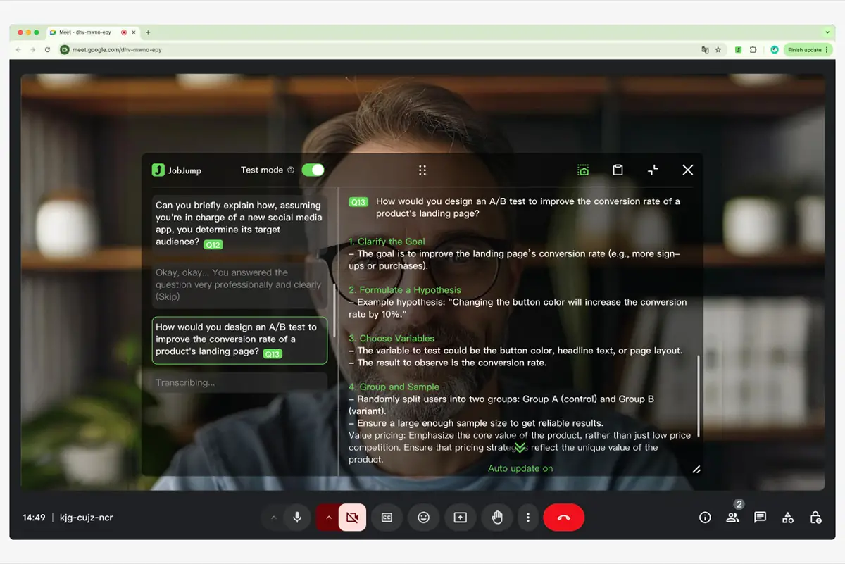Raise your hand in the meeting
Screen dimensions: 845x564
(497, 518)
